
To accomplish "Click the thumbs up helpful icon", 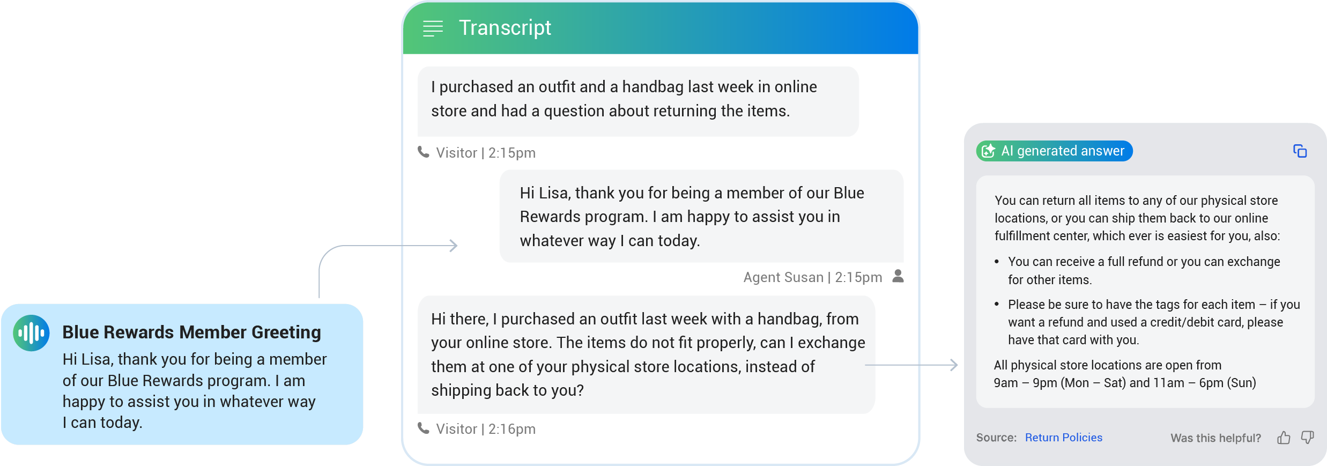I will point(1284,438).
